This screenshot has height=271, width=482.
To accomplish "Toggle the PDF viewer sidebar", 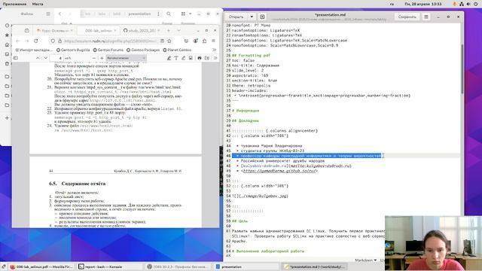I will coord(16,58).
